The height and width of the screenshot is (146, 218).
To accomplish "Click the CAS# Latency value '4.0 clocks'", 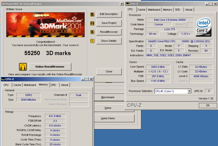I will (55, 126).
